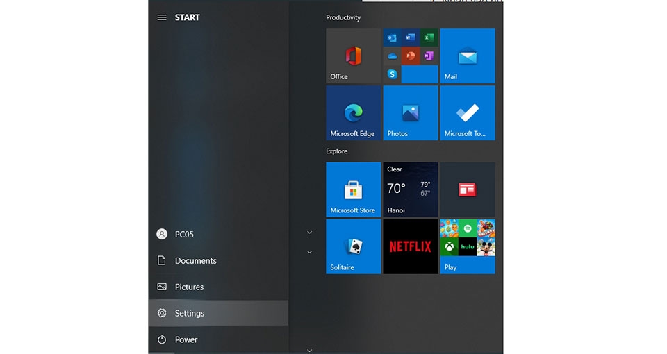Open OneDrive cloud icon in the folder tile
Viewport: 667px width, 354px height.
click(x=392, y=56)
